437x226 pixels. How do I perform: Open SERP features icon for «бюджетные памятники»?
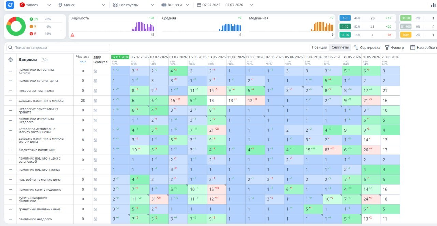(x=95, y=150)
